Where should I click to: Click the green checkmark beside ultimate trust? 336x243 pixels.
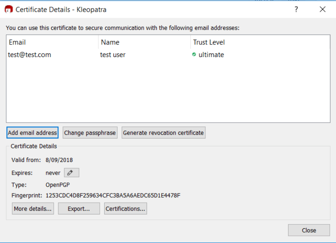[x=193, y=55]
